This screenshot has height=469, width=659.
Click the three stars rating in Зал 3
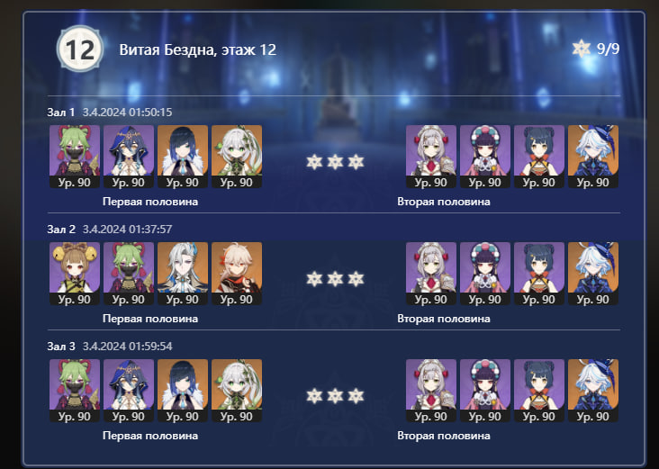click(x=335, y=396)
